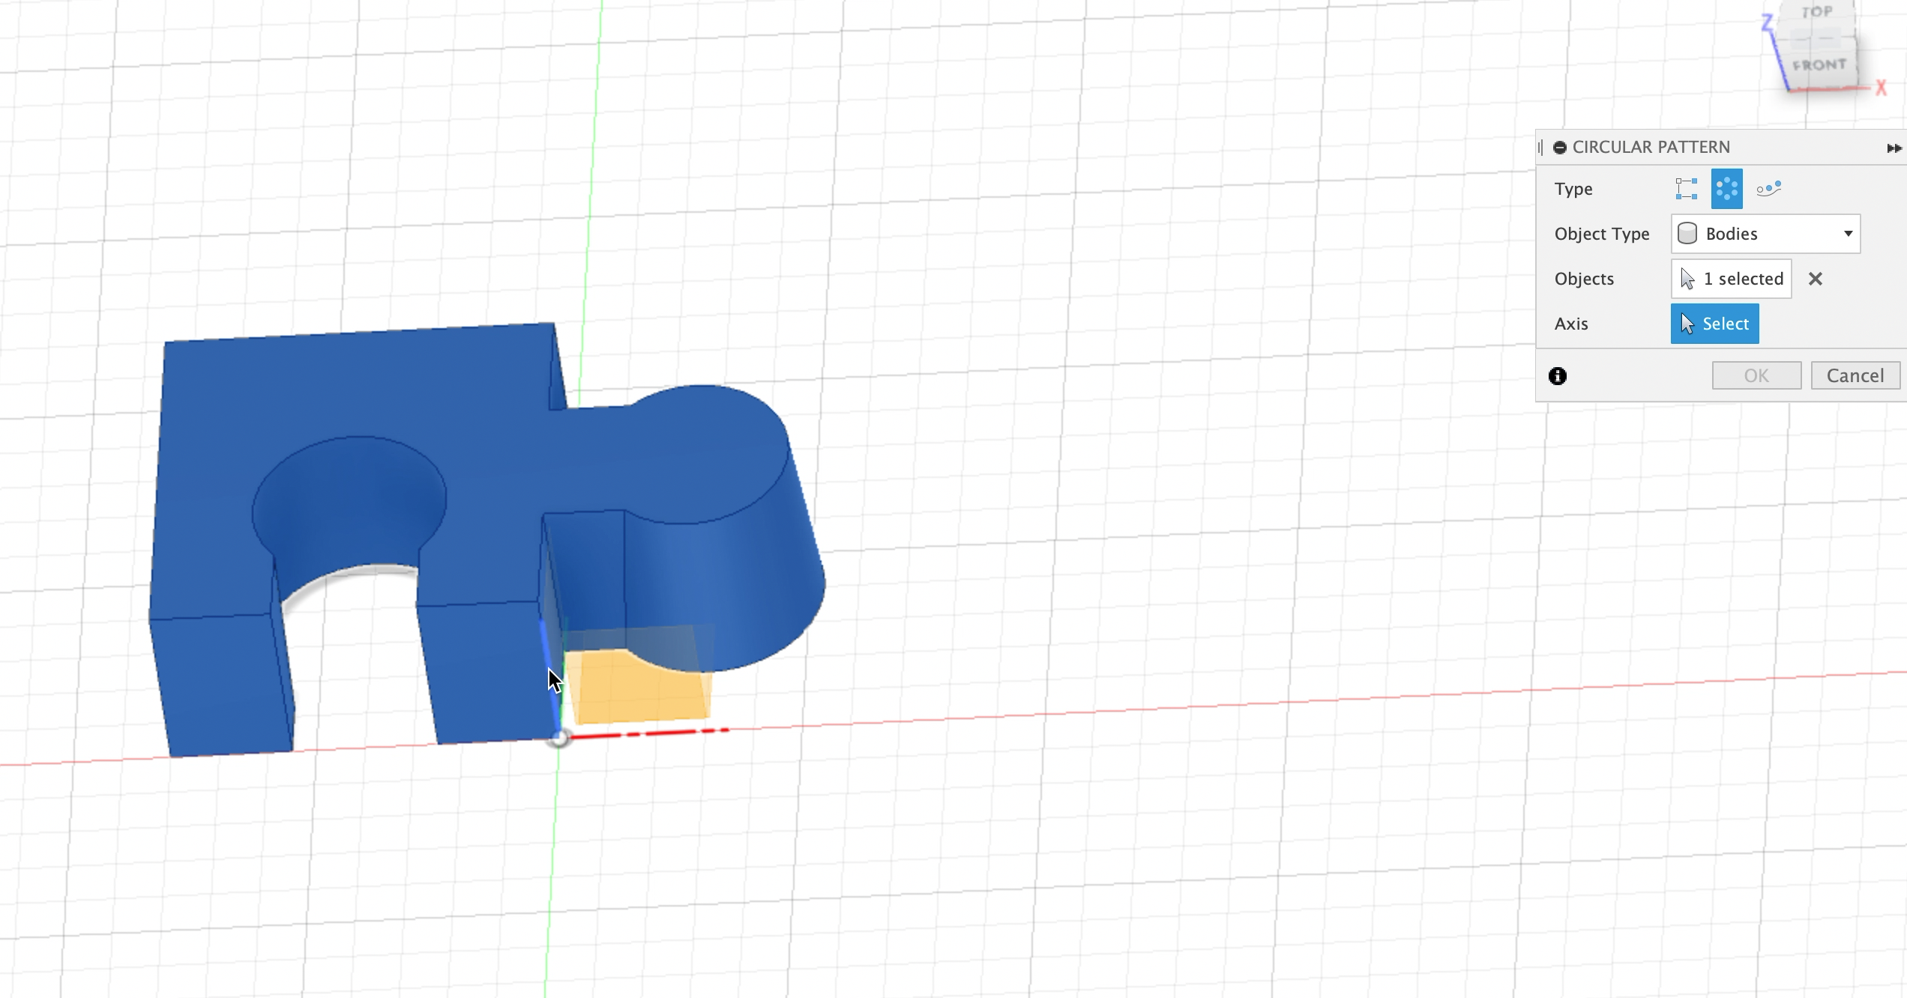The width and height of the screenshot is (1907, 998).
Task: Clear the selected objects with the X
Action: pyautogui.click(x=1815, y=279)
